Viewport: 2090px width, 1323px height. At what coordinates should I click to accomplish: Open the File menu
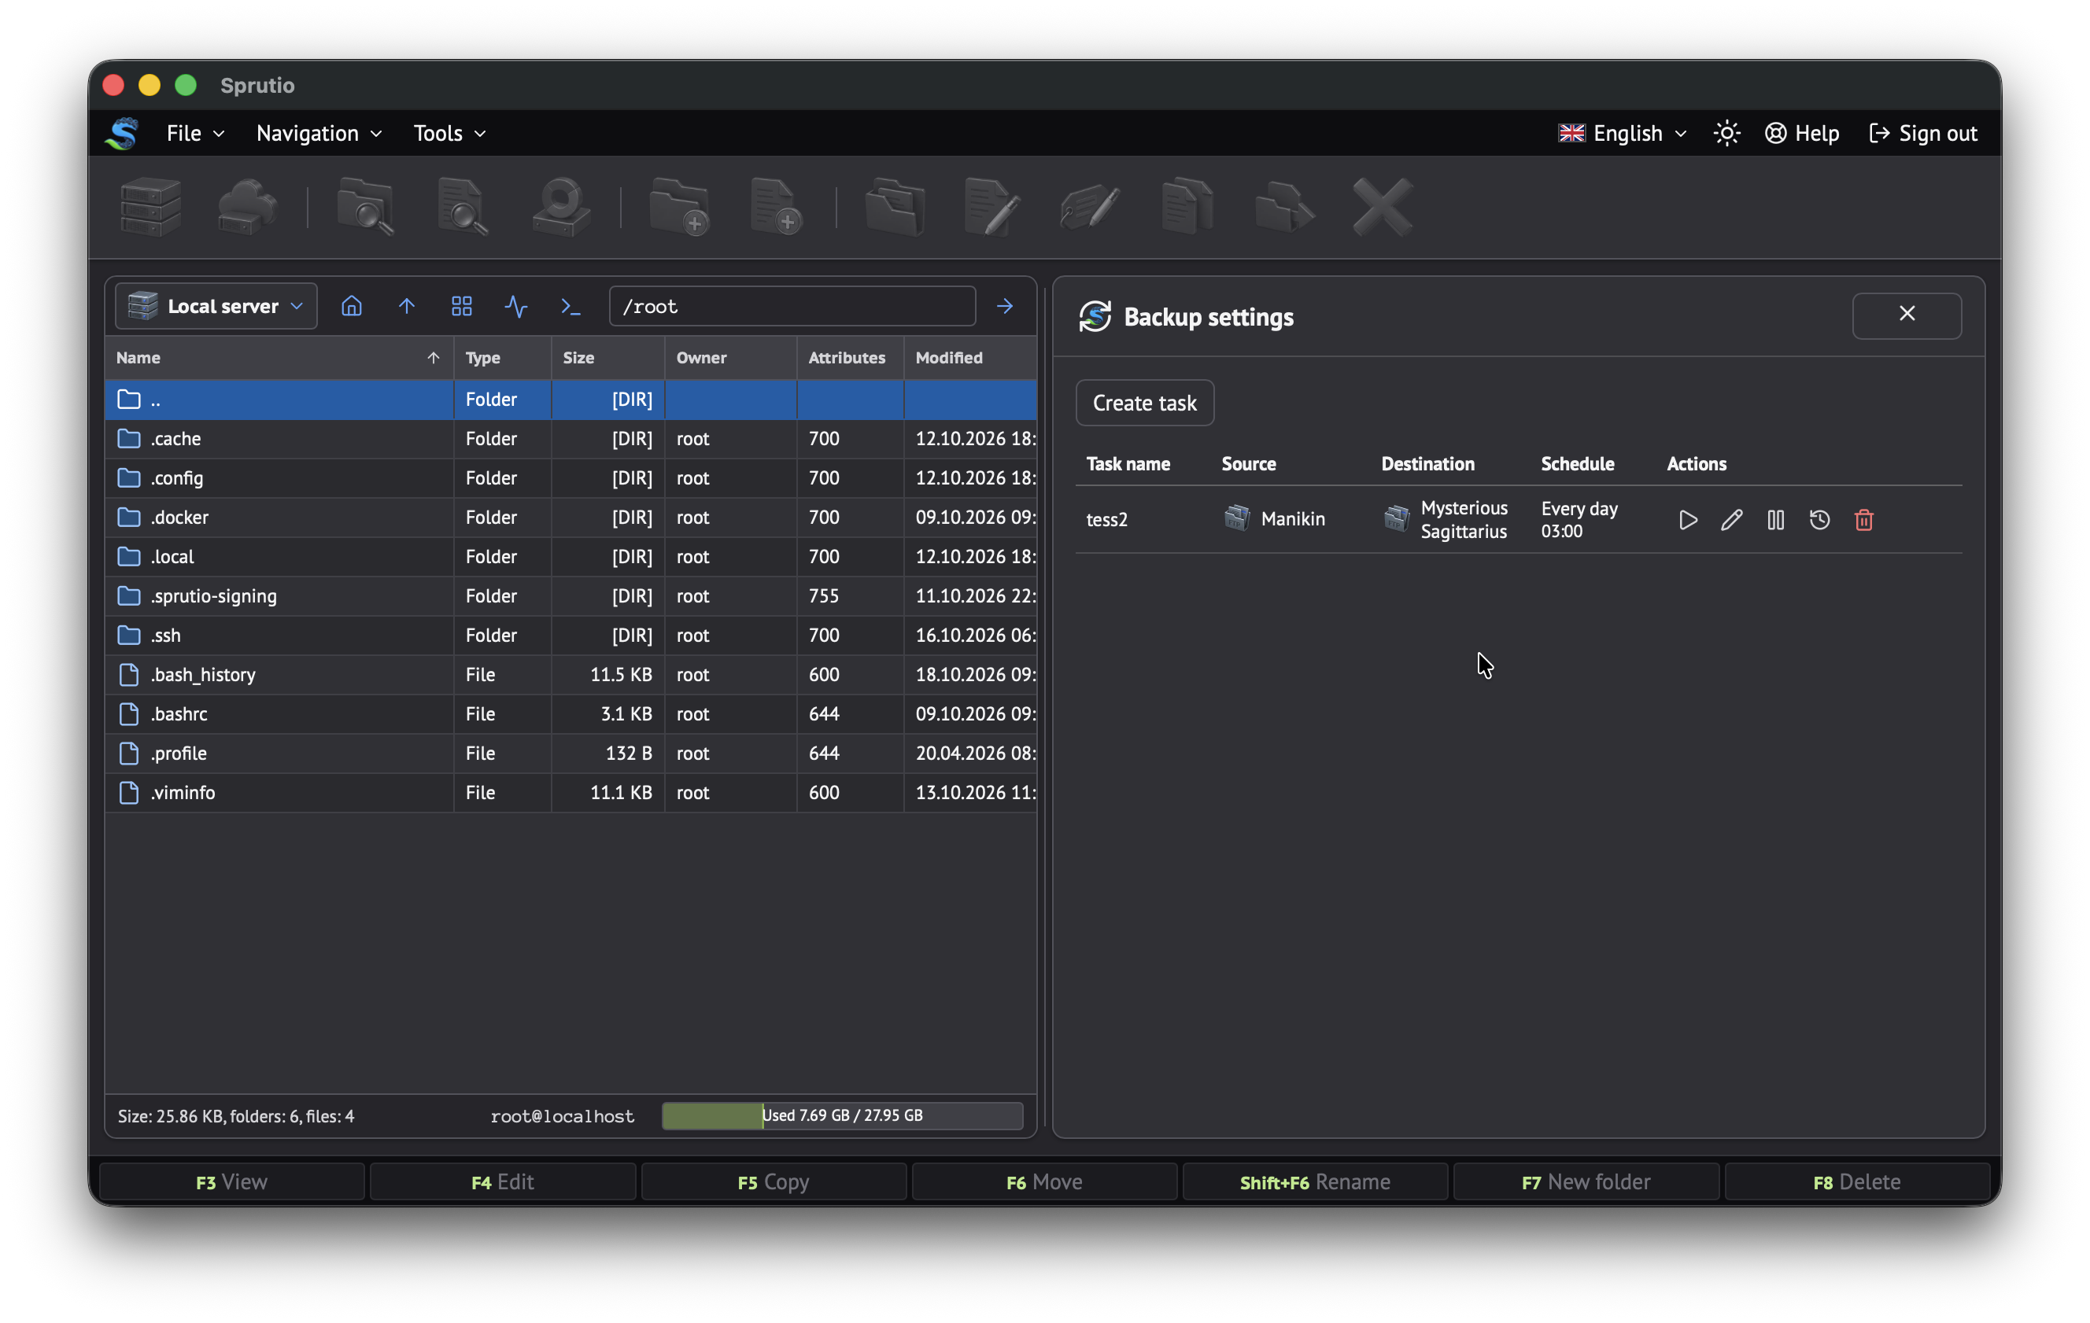[195, 133]
